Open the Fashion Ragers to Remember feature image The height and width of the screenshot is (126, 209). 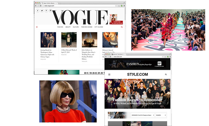(137, 94)
